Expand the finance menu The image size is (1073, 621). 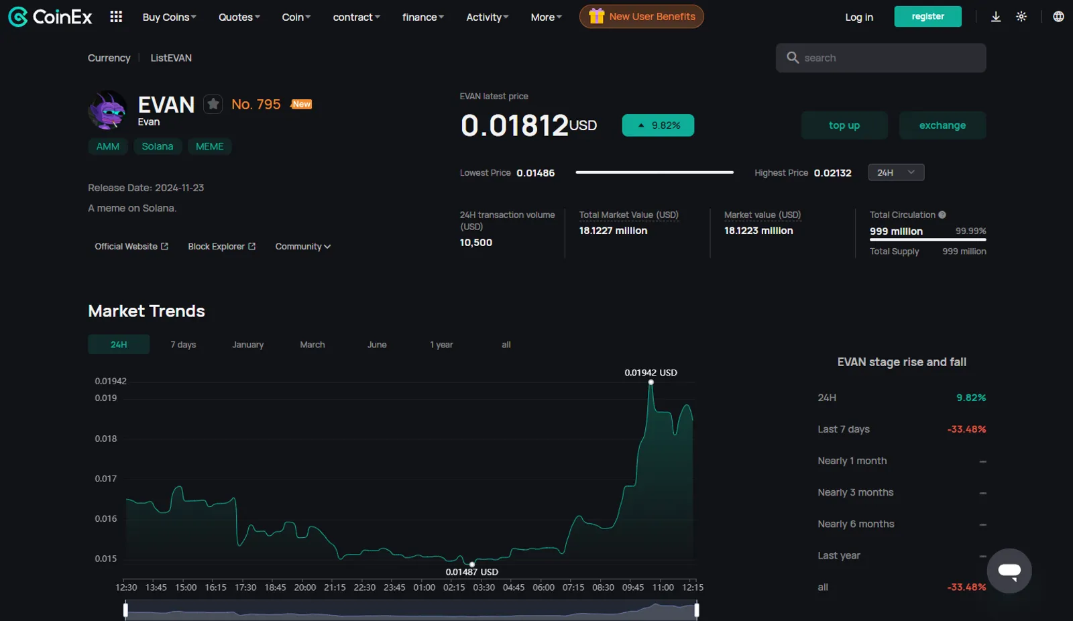click(x=422, y=17)
